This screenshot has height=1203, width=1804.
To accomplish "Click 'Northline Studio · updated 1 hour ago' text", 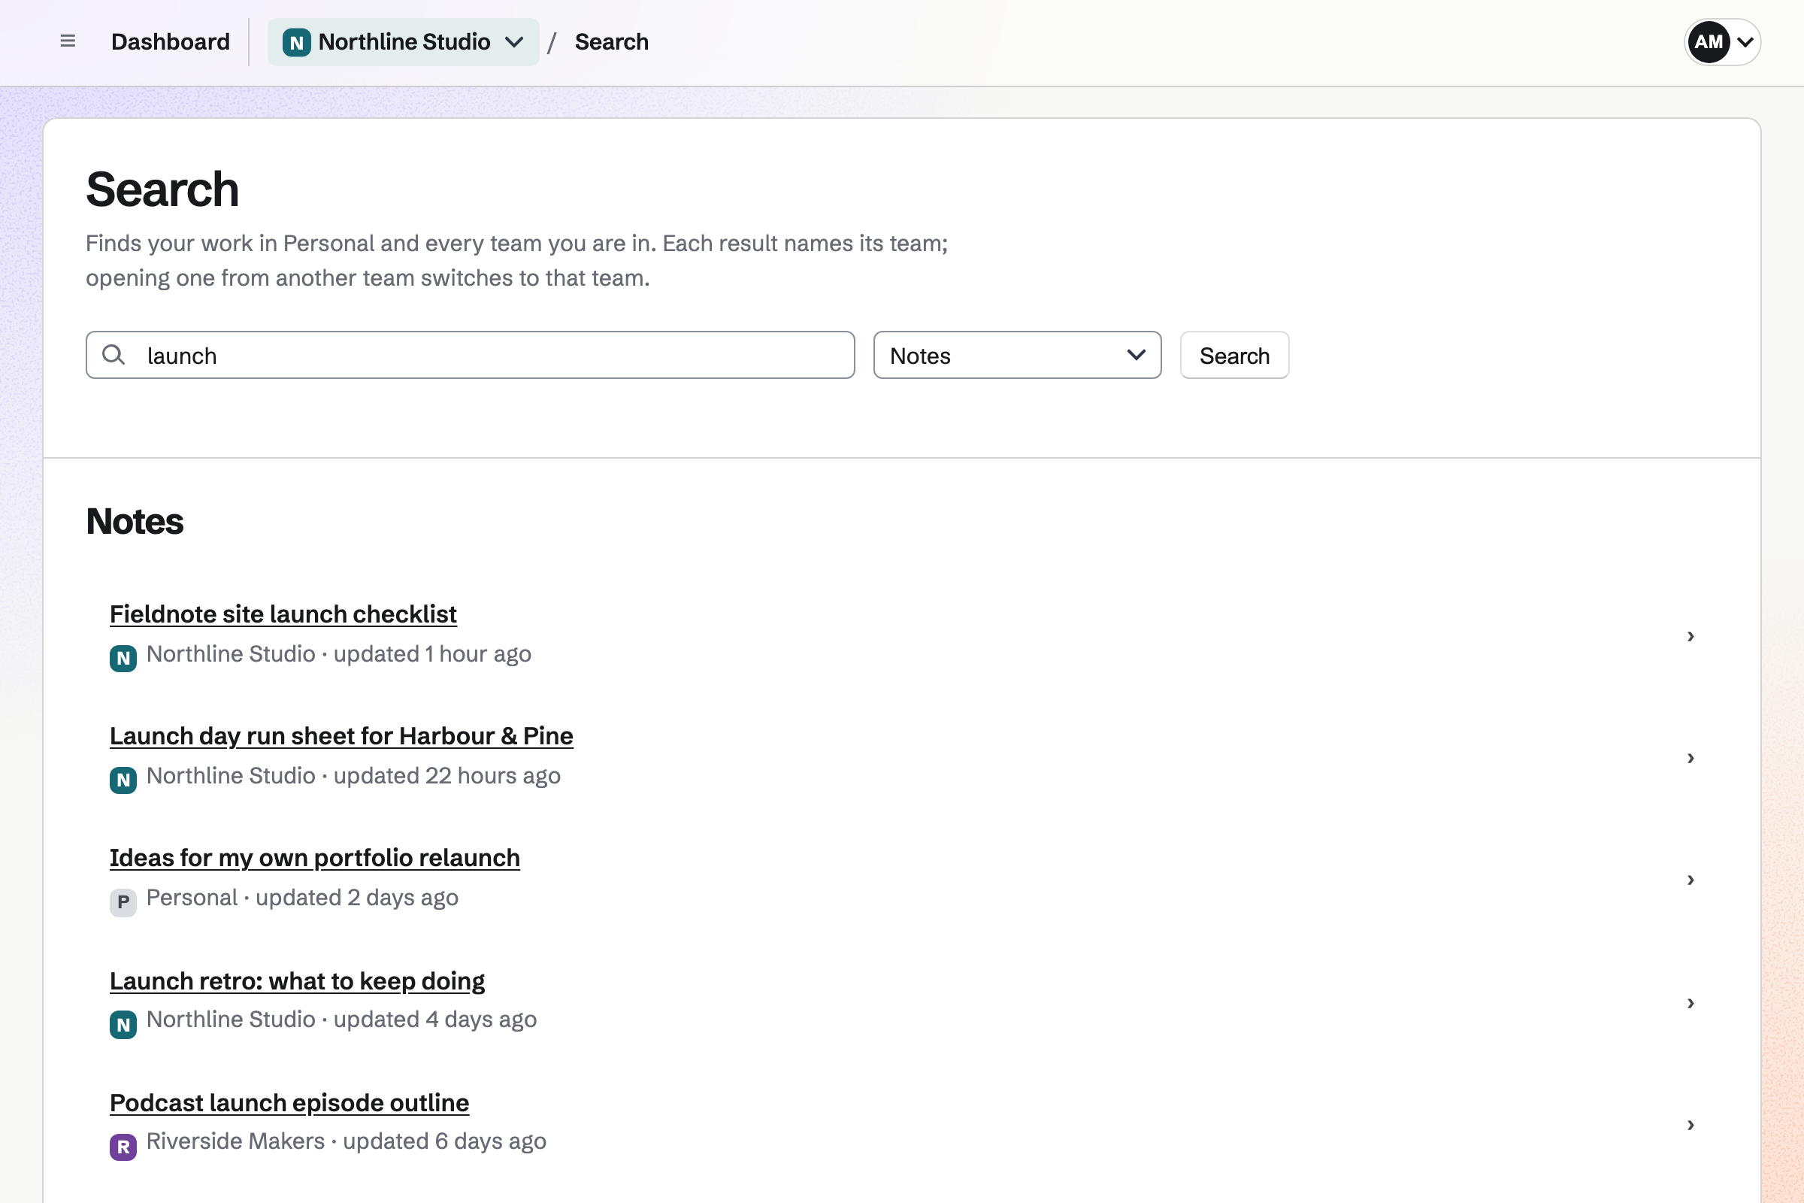I will [339, 654].
